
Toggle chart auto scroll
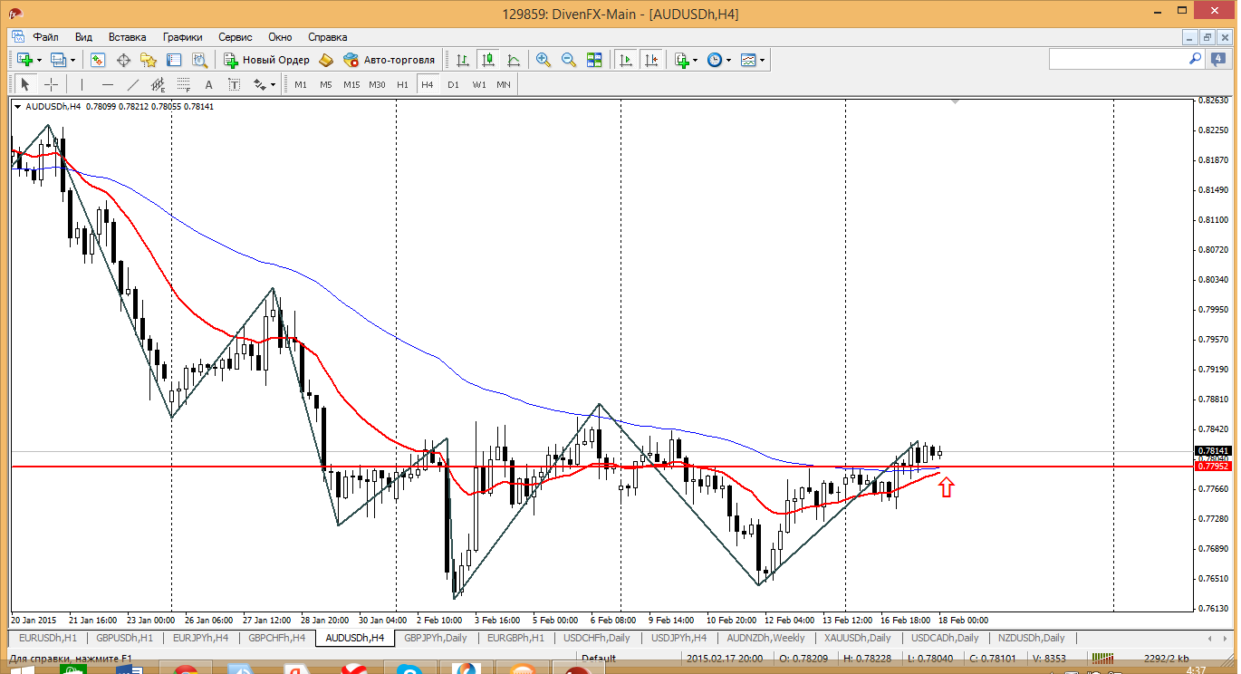pyautogui.click(x=625, y=60)
